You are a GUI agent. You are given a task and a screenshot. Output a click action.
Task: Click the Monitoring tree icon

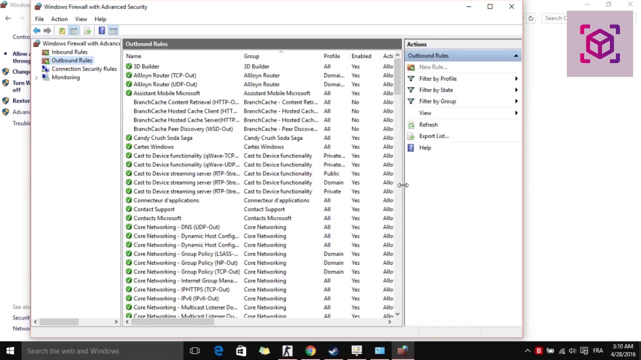46,77
